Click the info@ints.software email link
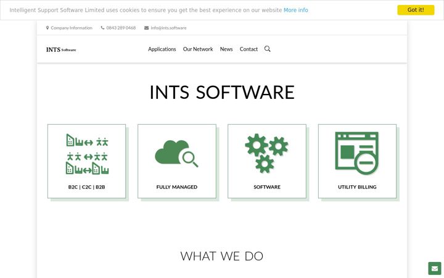Viewport: 444px width, 278px height. 168,28
